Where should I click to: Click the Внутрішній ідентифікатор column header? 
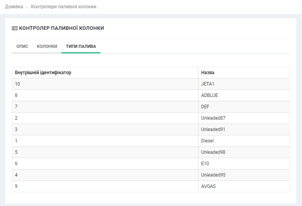click(x=43, y=73)
